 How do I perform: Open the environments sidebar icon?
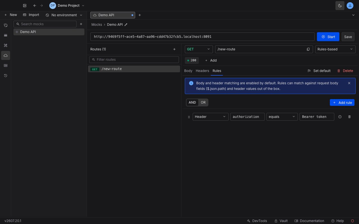tap(6, 35)
